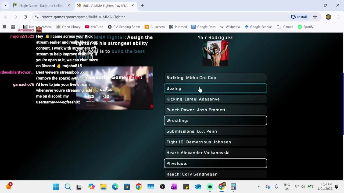This screenshot has height=193, width=344.
Task: Open the tab search dropdown
Action: 5,5
